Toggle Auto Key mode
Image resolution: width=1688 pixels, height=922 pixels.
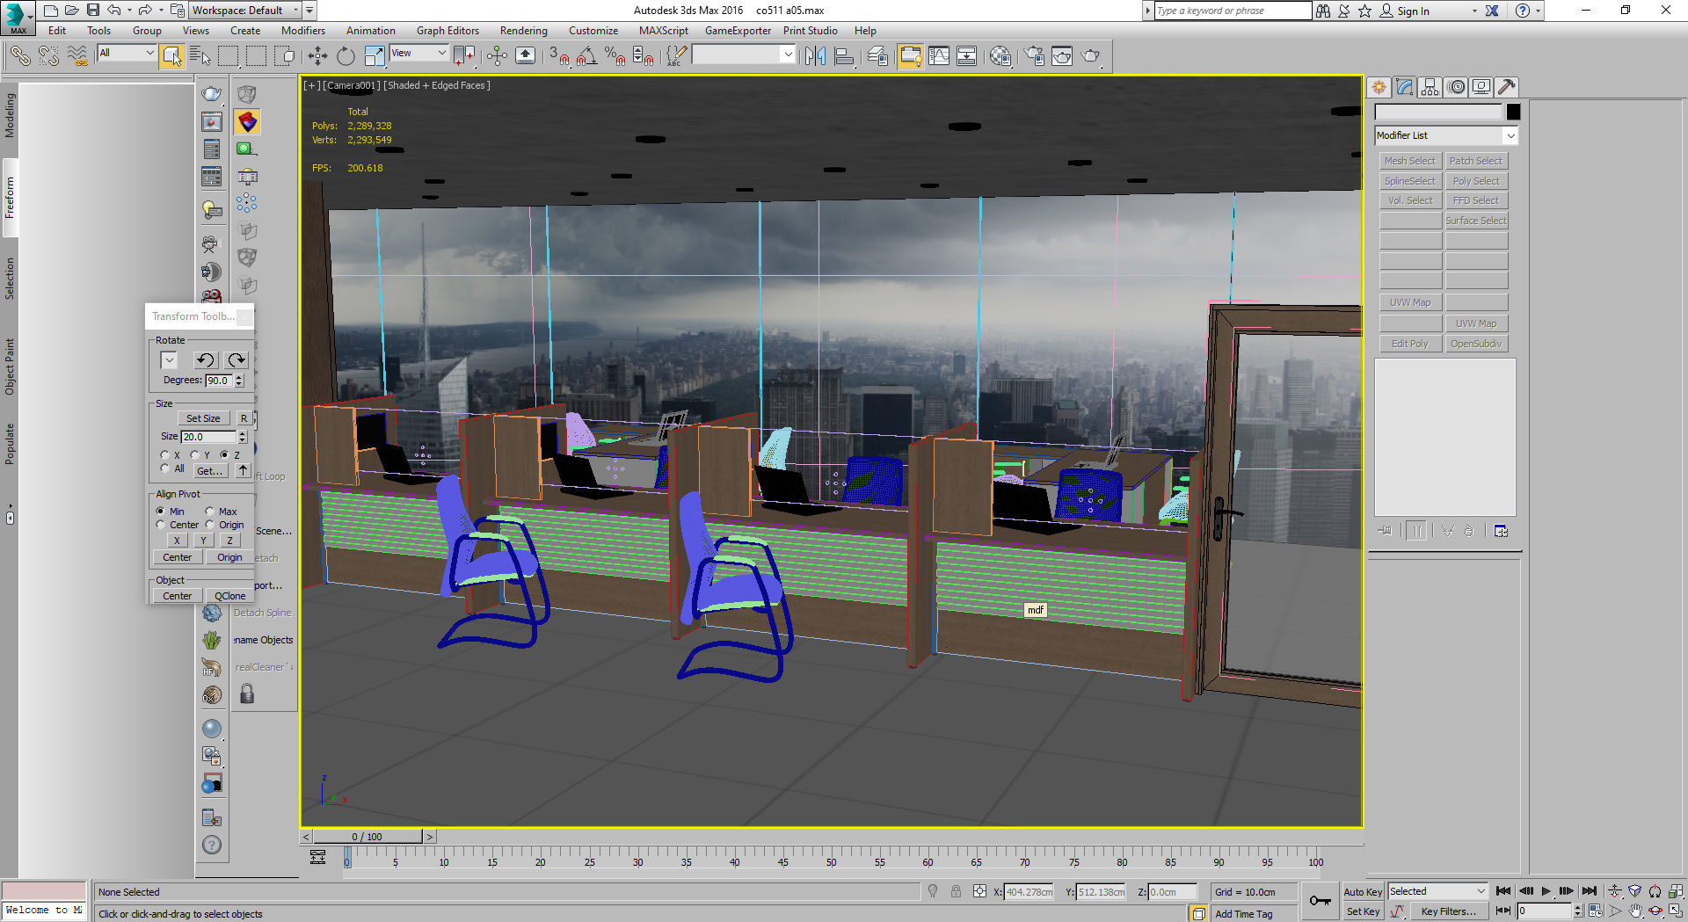(x=1363, y=891)
